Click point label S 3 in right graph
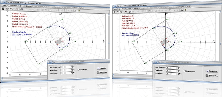 (x=175, y=33)
